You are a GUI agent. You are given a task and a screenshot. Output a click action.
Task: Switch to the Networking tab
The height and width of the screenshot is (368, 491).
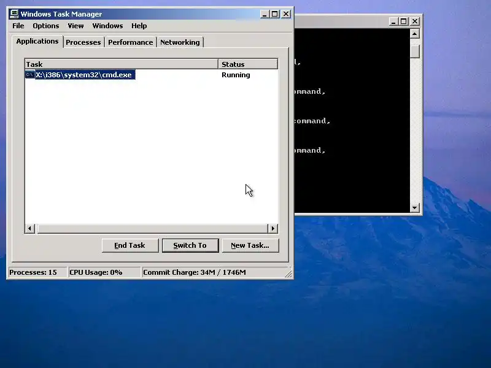(180, 42)
